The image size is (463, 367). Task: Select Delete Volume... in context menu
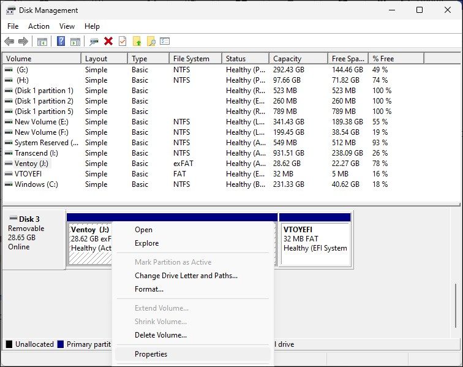160,335
